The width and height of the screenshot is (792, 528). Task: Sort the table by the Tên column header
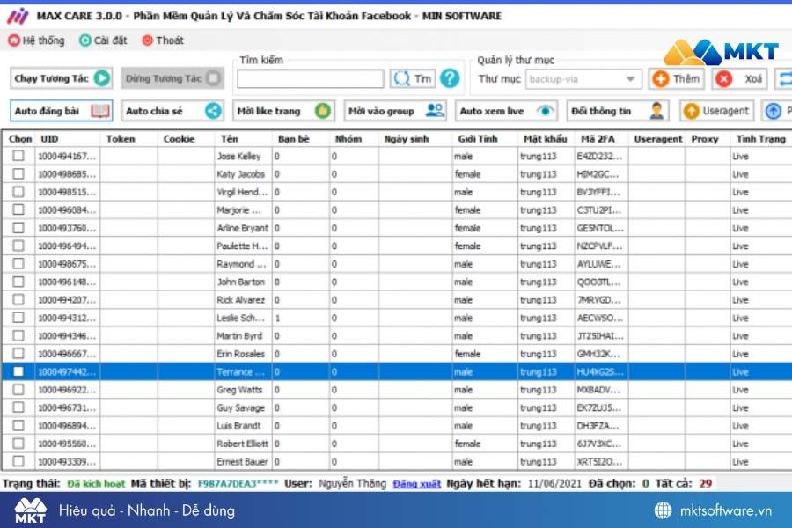(230, 139)
